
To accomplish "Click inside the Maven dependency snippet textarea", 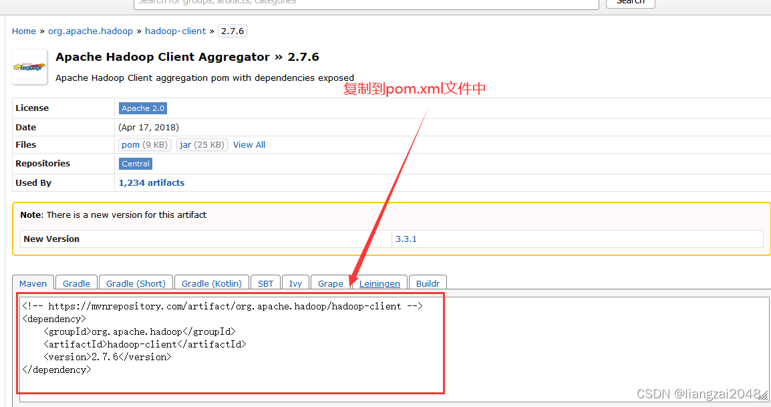I will (x=394, y=350).
